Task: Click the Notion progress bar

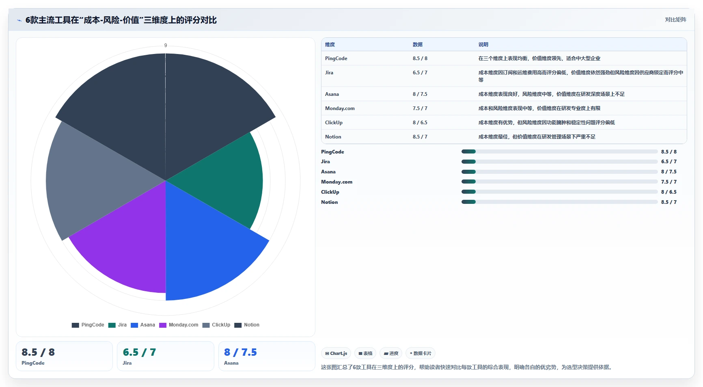Action: click(559, 202)
